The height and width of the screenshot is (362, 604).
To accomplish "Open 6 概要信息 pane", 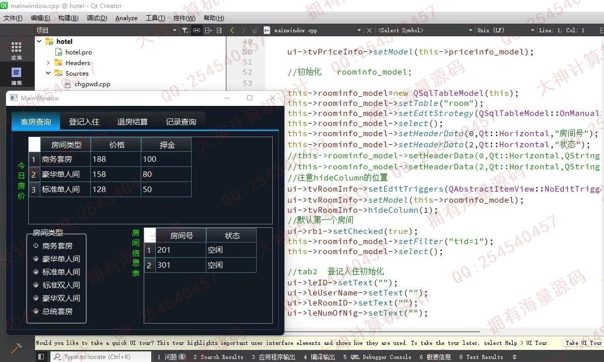I will pos(435,357).
